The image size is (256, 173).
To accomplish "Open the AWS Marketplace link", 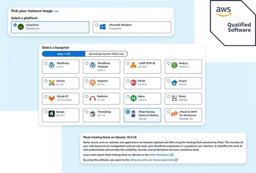I will [x=160, y=155].
